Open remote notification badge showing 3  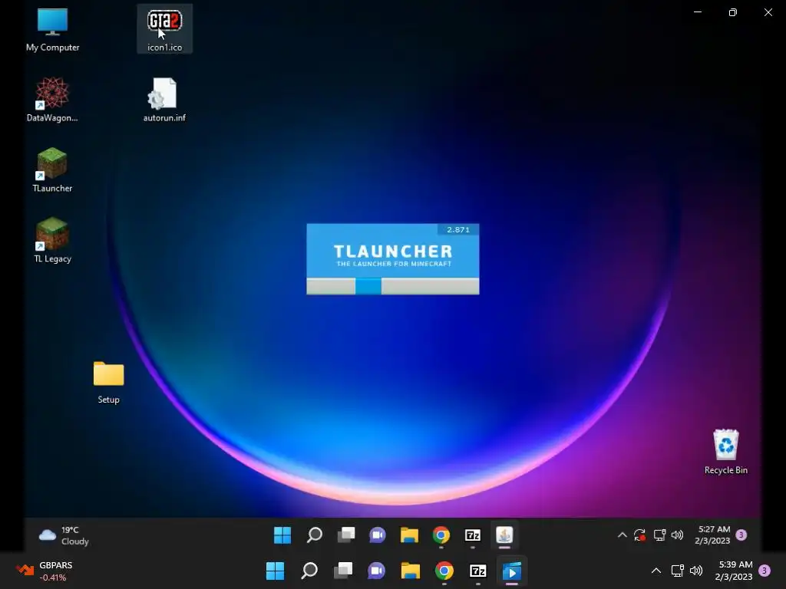(x=741, y=535)
